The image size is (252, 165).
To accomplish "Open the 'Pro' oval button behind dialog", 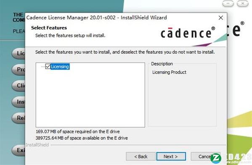I will pyautogui.click(x=19, y=69).
